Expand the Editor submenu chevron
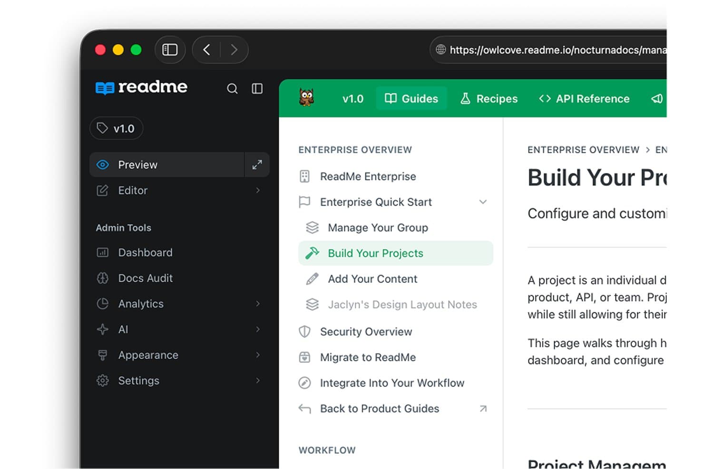The width and height of the screenshot is (704, 469). point(258,191)
